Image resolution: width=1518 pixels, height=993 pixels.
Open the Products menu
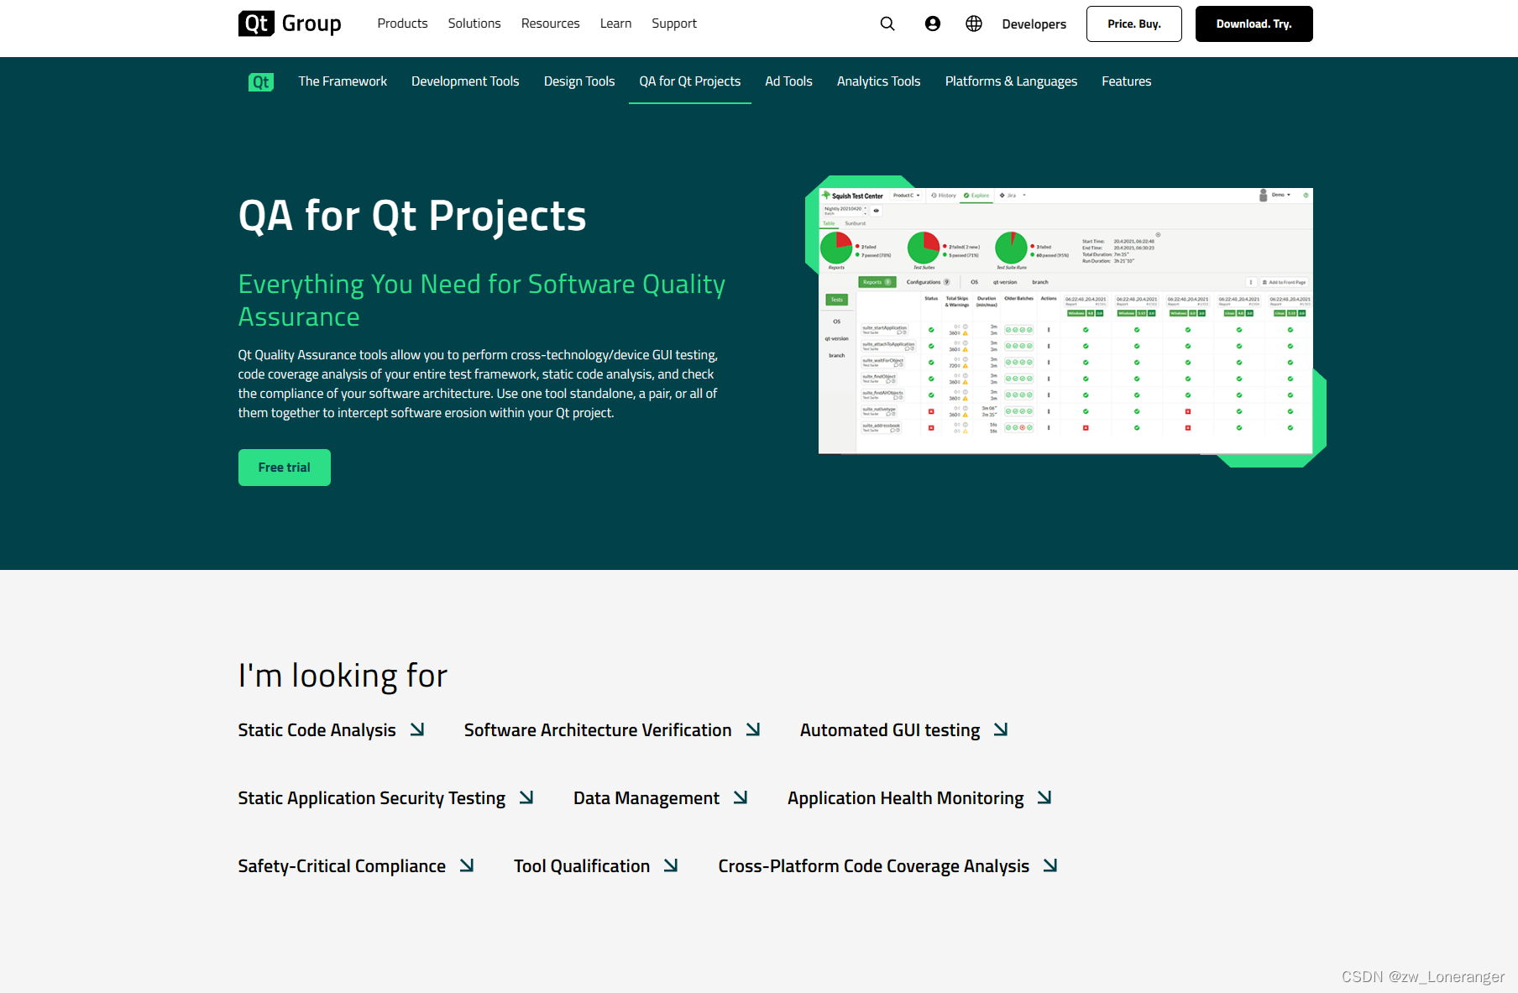[402, 24]
